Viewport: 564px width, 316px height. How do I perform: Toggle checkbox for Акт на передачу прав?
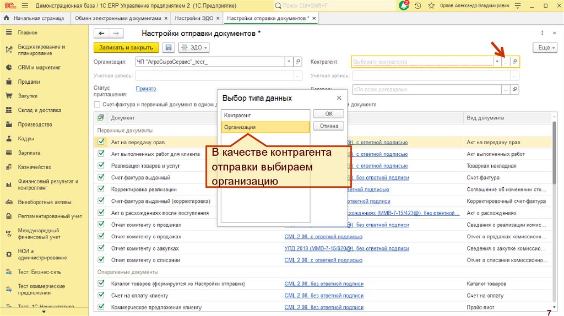(x=101, y=141)
